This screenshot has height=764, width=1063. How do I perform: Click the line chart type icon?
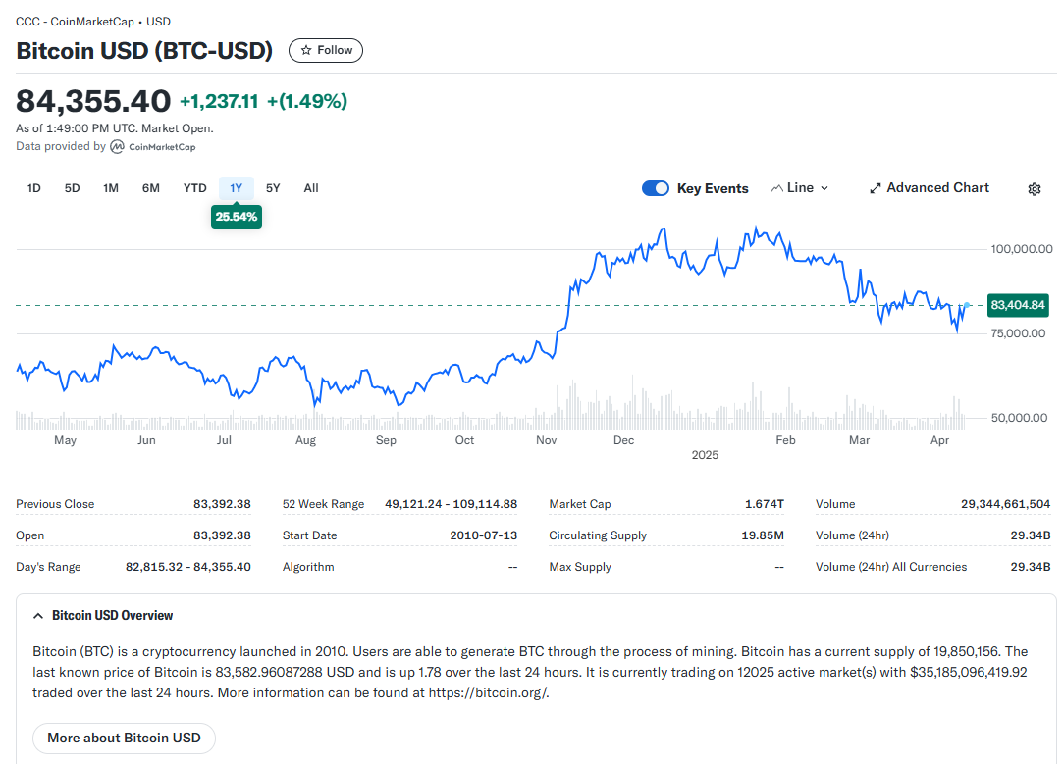click(x=777, y=188)
